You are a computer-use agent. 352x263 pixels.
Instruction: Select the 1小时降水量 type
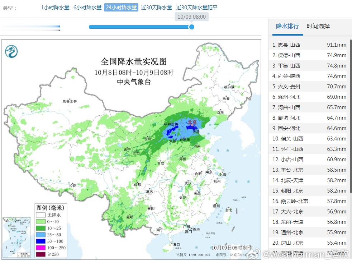point(55,8)
